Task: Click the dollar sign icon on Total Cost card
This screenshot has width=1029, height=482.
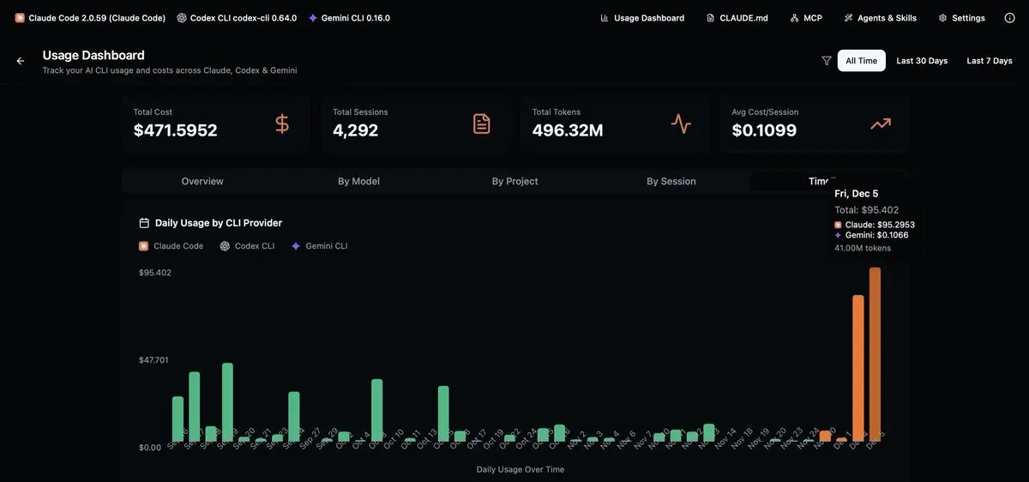Action: pyautogui.click(x=282, y=124)
